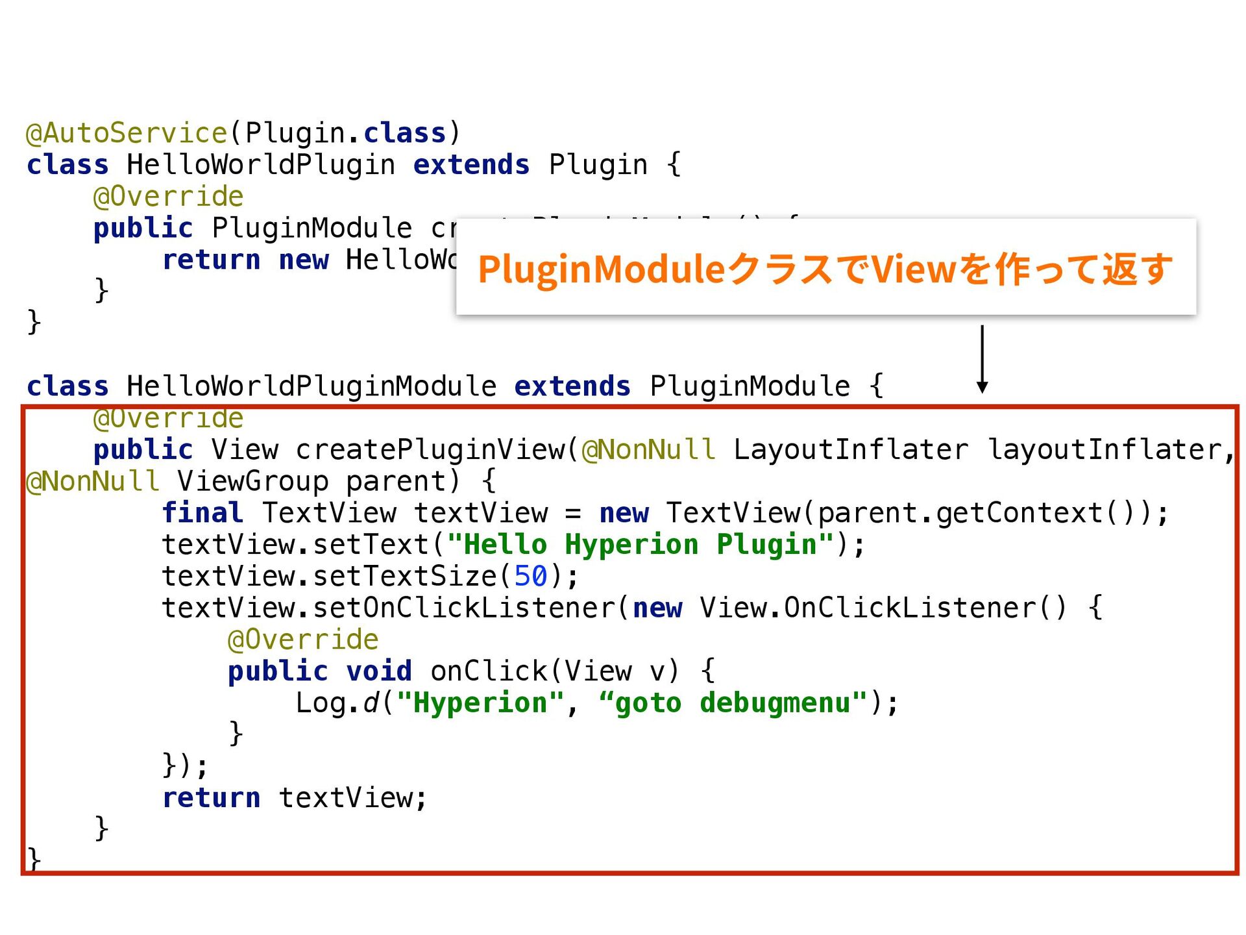Click the Log.d call

pos(336,703)
